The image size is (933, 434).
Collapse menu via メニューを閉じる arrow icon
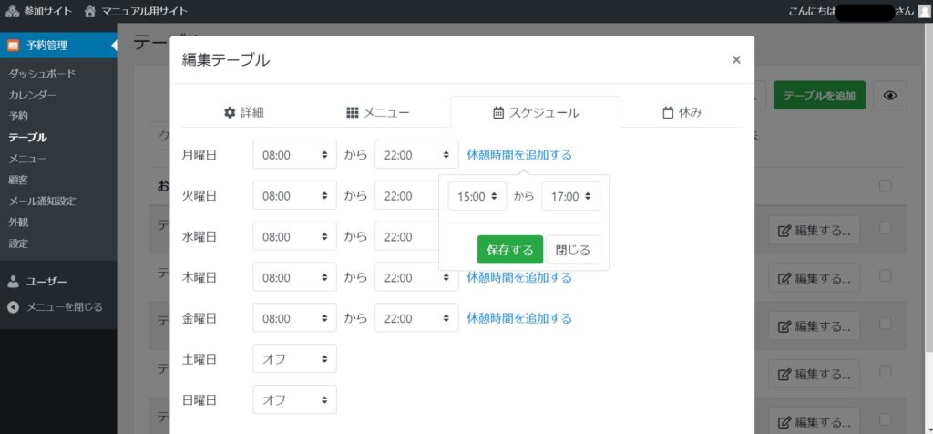tap(13, 307)
